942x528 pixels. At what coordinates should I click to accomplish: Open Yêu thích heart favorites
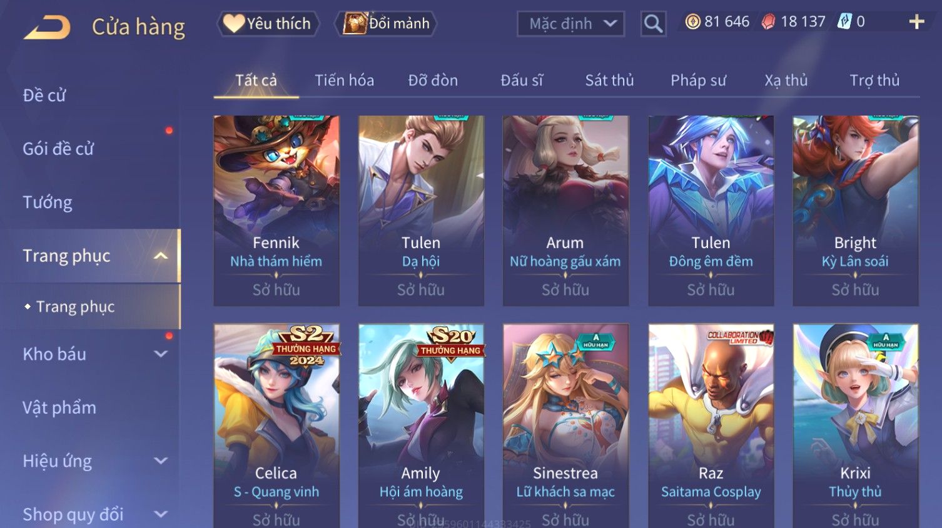[268, 24]
